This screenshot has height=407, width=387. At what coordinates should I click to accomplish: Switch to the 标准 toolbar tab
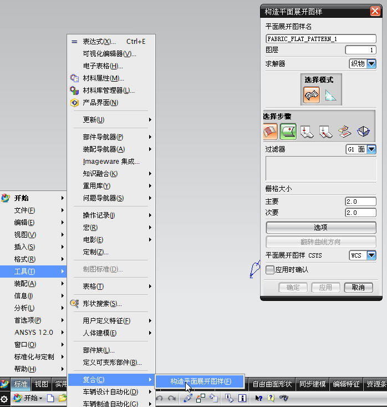tap(21, 384)
